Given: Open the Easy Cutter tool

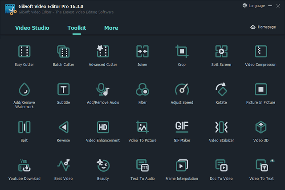Looking at the screenshot, I should pos(24,52).
